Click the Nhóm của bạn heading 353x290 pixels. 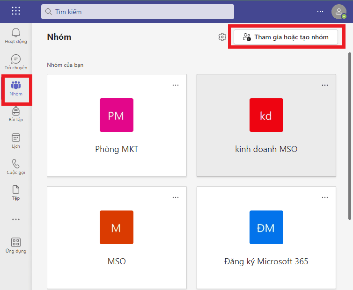coord(65,65)
